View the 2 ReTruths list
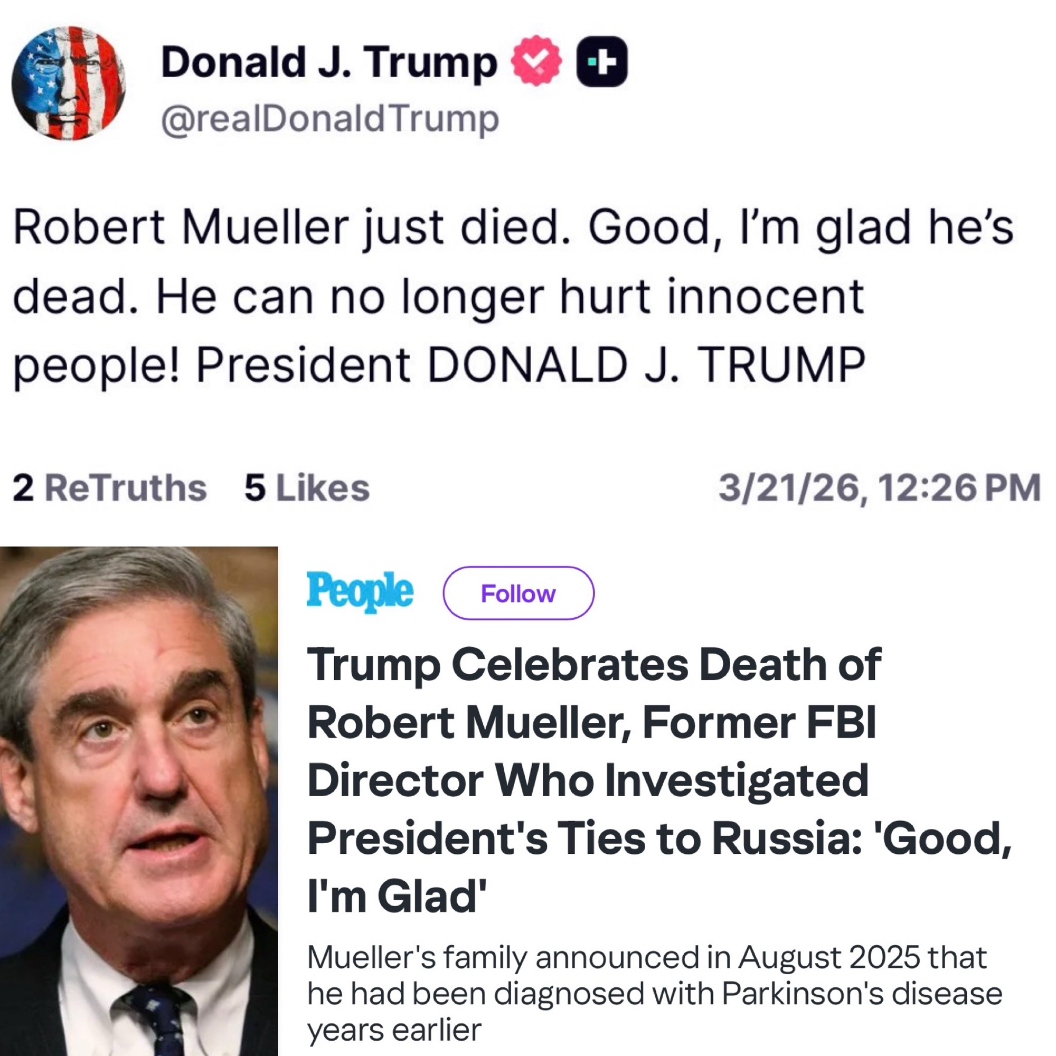 (109, 487)
